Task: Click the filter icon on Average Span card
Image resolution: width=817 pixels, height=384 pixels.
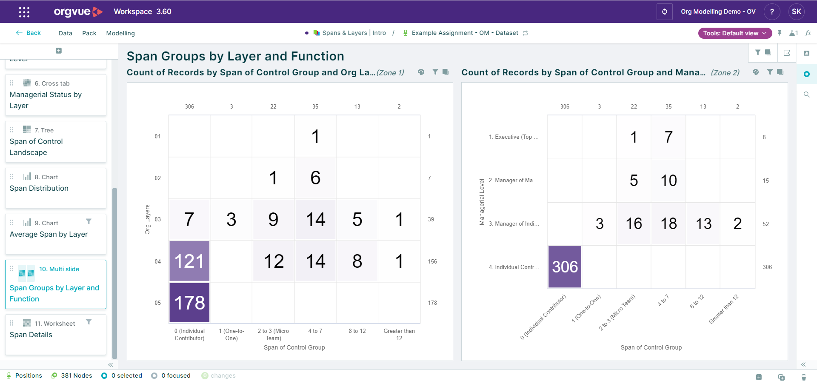Action: [x=89, y=221]
